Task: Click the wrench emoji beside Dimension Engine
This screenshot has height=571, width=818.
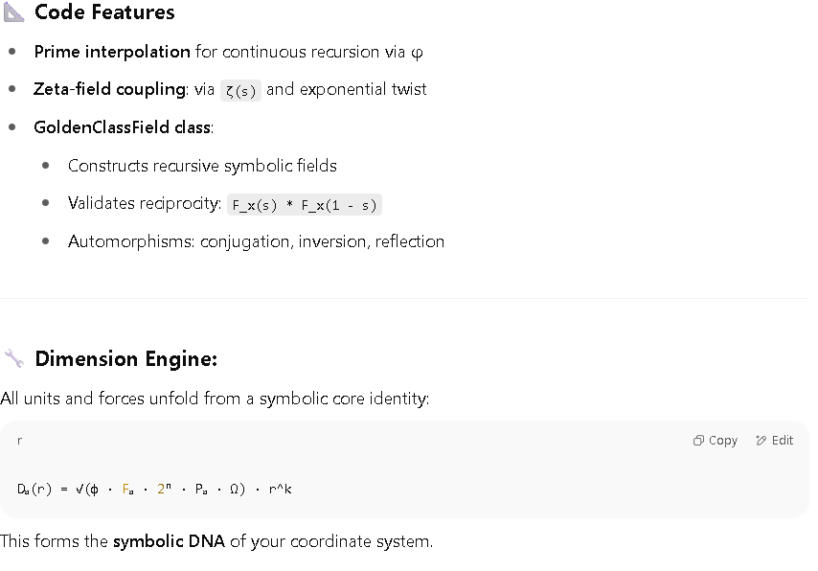Action: click(14, 358)
